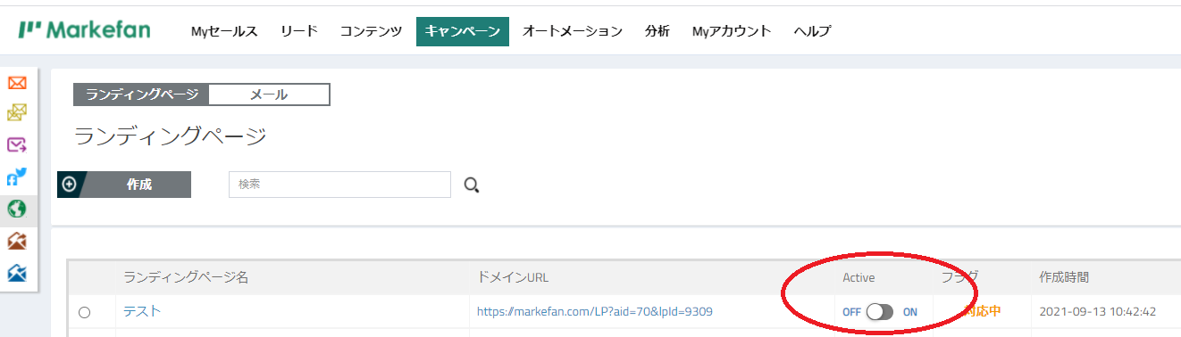Select the radio button for テスト row

point(84,312)
